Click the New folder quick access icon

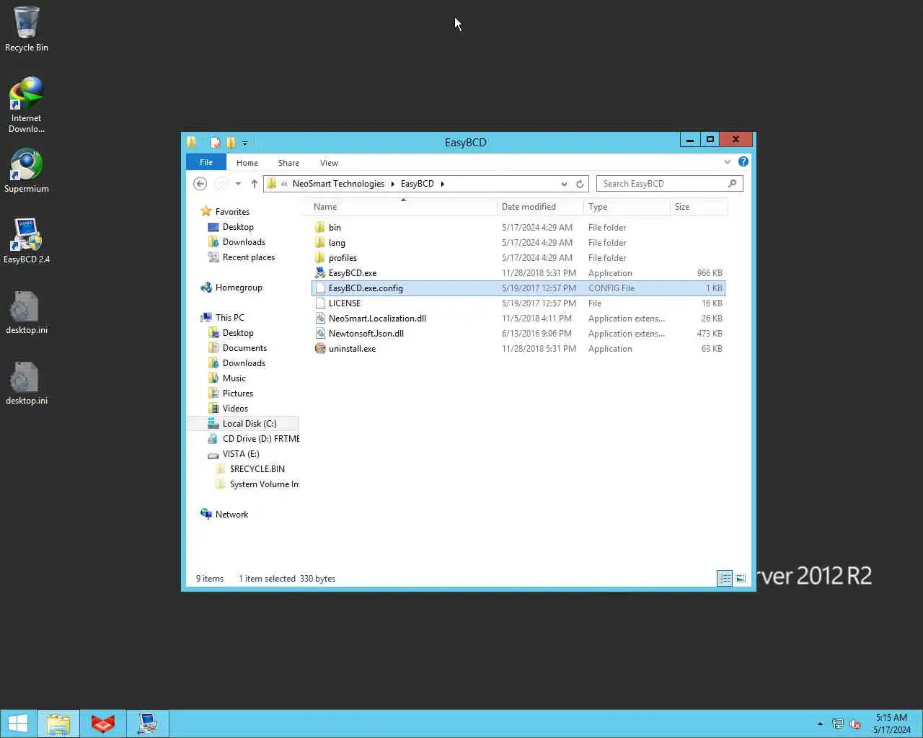[231, 143]
